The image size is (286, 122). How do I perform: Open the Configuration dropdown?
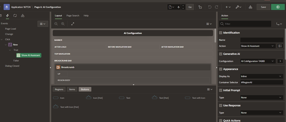pos(258,61)
